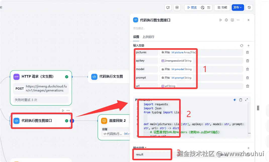Image resolution: width=269 pixels, height=162 pixels.
Task: Open the run history clock icon
Action: coord(203,7)
